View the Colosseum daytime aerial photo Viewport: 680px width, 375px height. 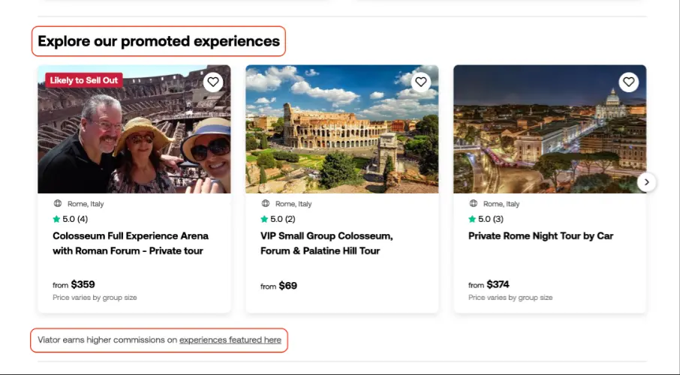(x=342, y=129)
